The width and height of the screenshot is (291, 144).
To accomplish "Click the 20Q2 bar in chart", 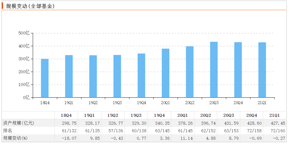I will pos(190,72).
